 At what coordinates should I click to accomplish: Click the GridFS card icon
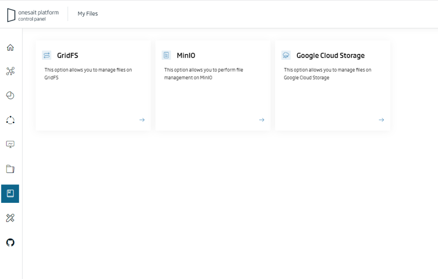point(47,55)
